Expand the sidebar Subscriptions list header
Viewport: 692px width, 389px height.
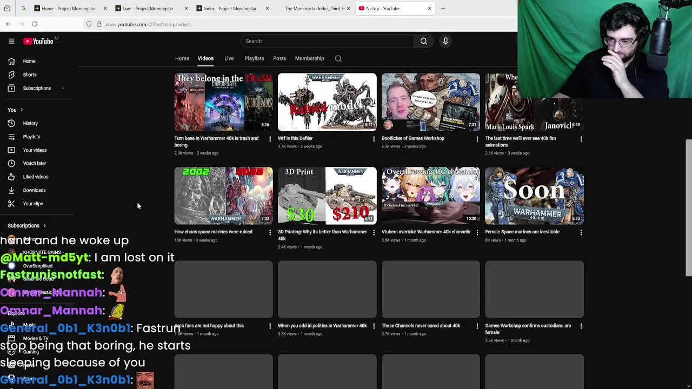27,225
